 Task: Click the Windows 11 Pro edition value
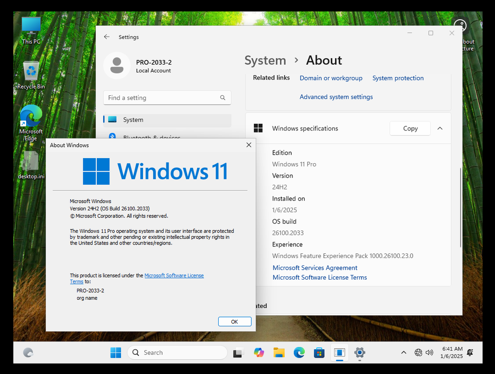(x=294, y=164)
